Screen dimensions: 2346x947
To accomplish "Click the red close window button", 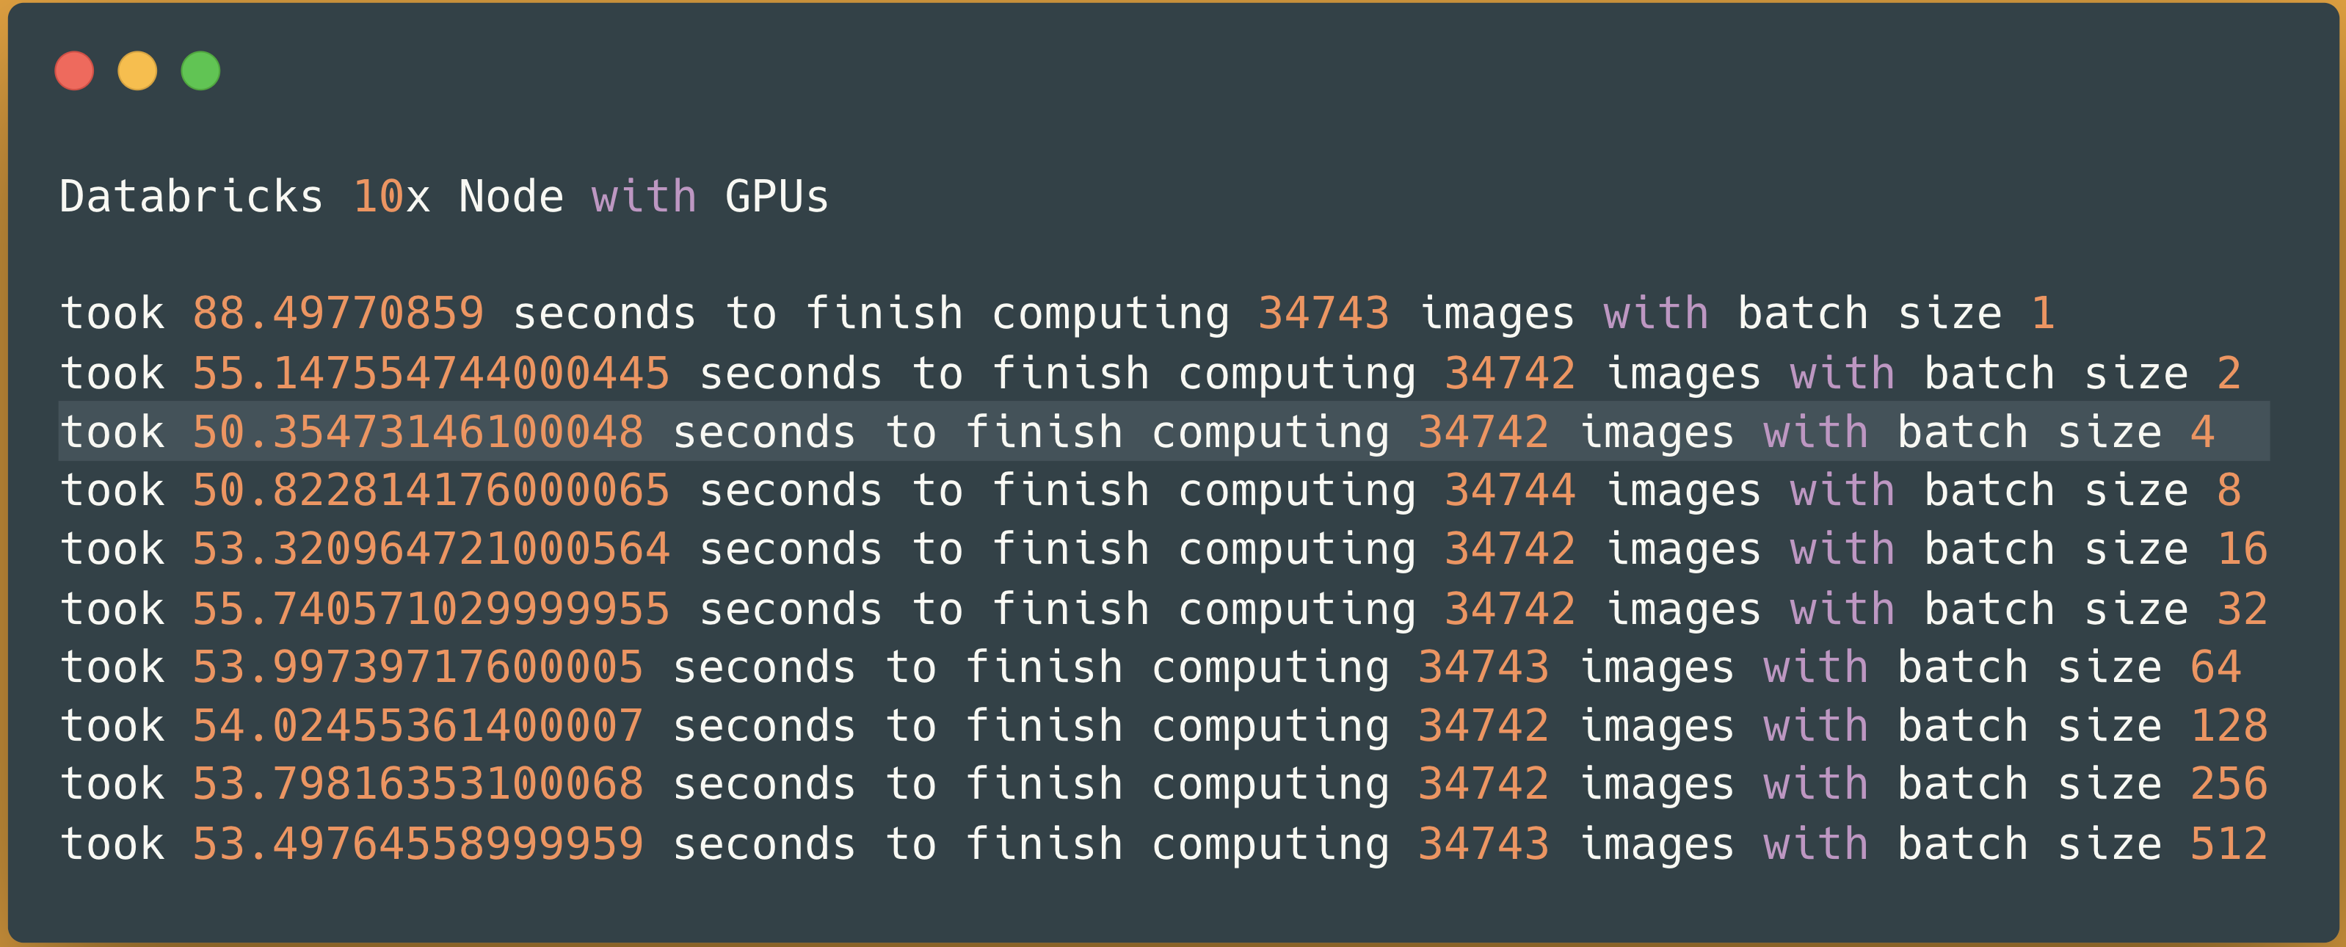I will (73, 71).
